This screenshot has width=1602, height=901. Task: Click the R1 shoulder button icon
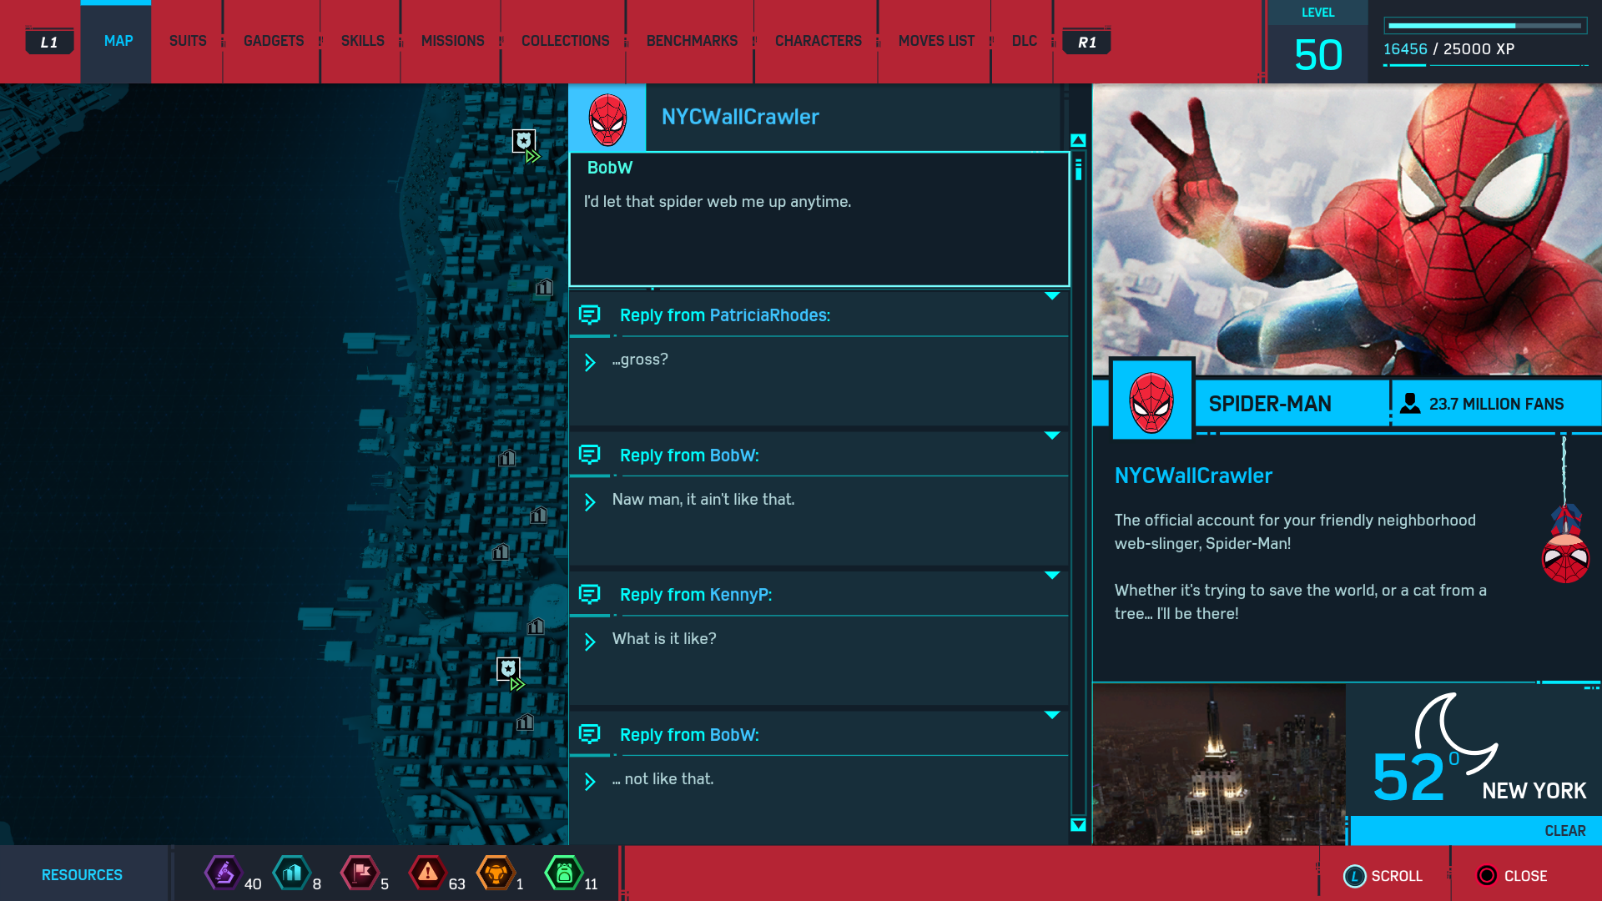tap(1086, 42)
